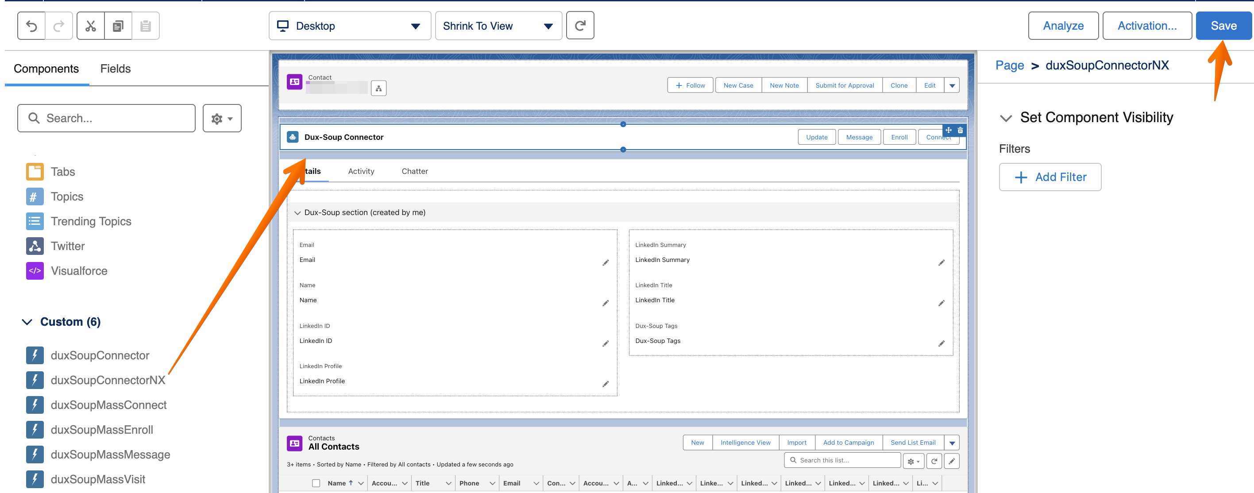Image resolution: width=1254 pixels, height=493 pixels.
Task: Click the refresh icon in All Contacts list
Action: [x=934, y=461]
